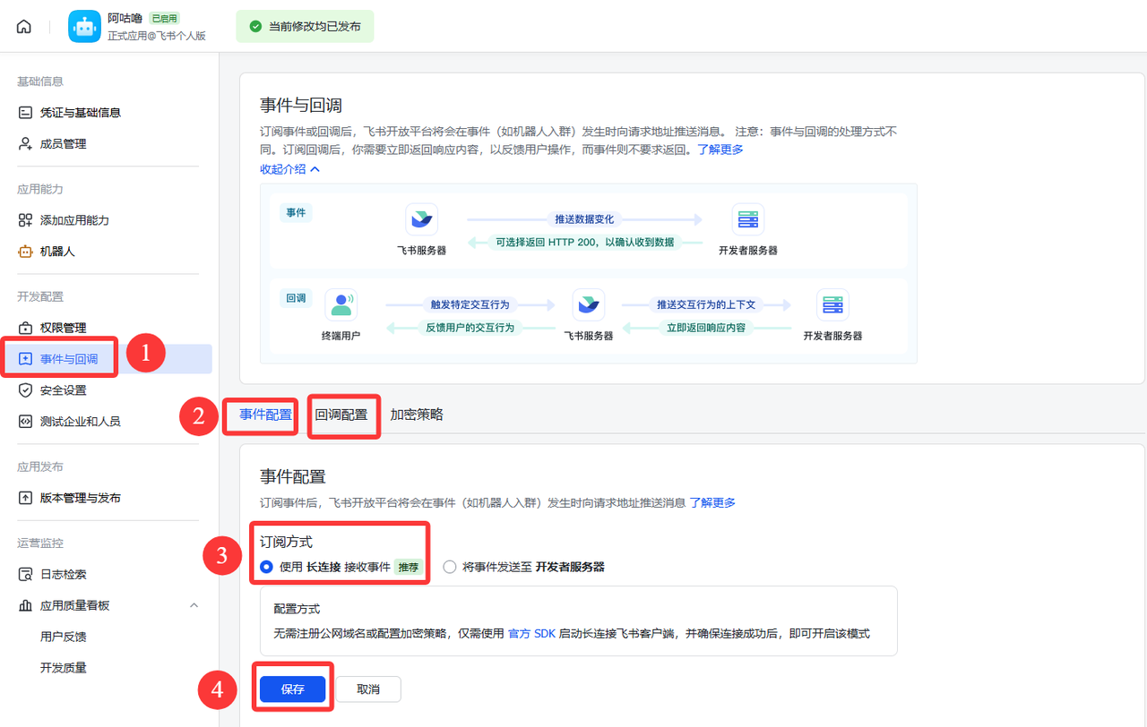1147x727 pixels.
Task: Select 成员管理 from the sidebar
Action: [x=66, y=143]
